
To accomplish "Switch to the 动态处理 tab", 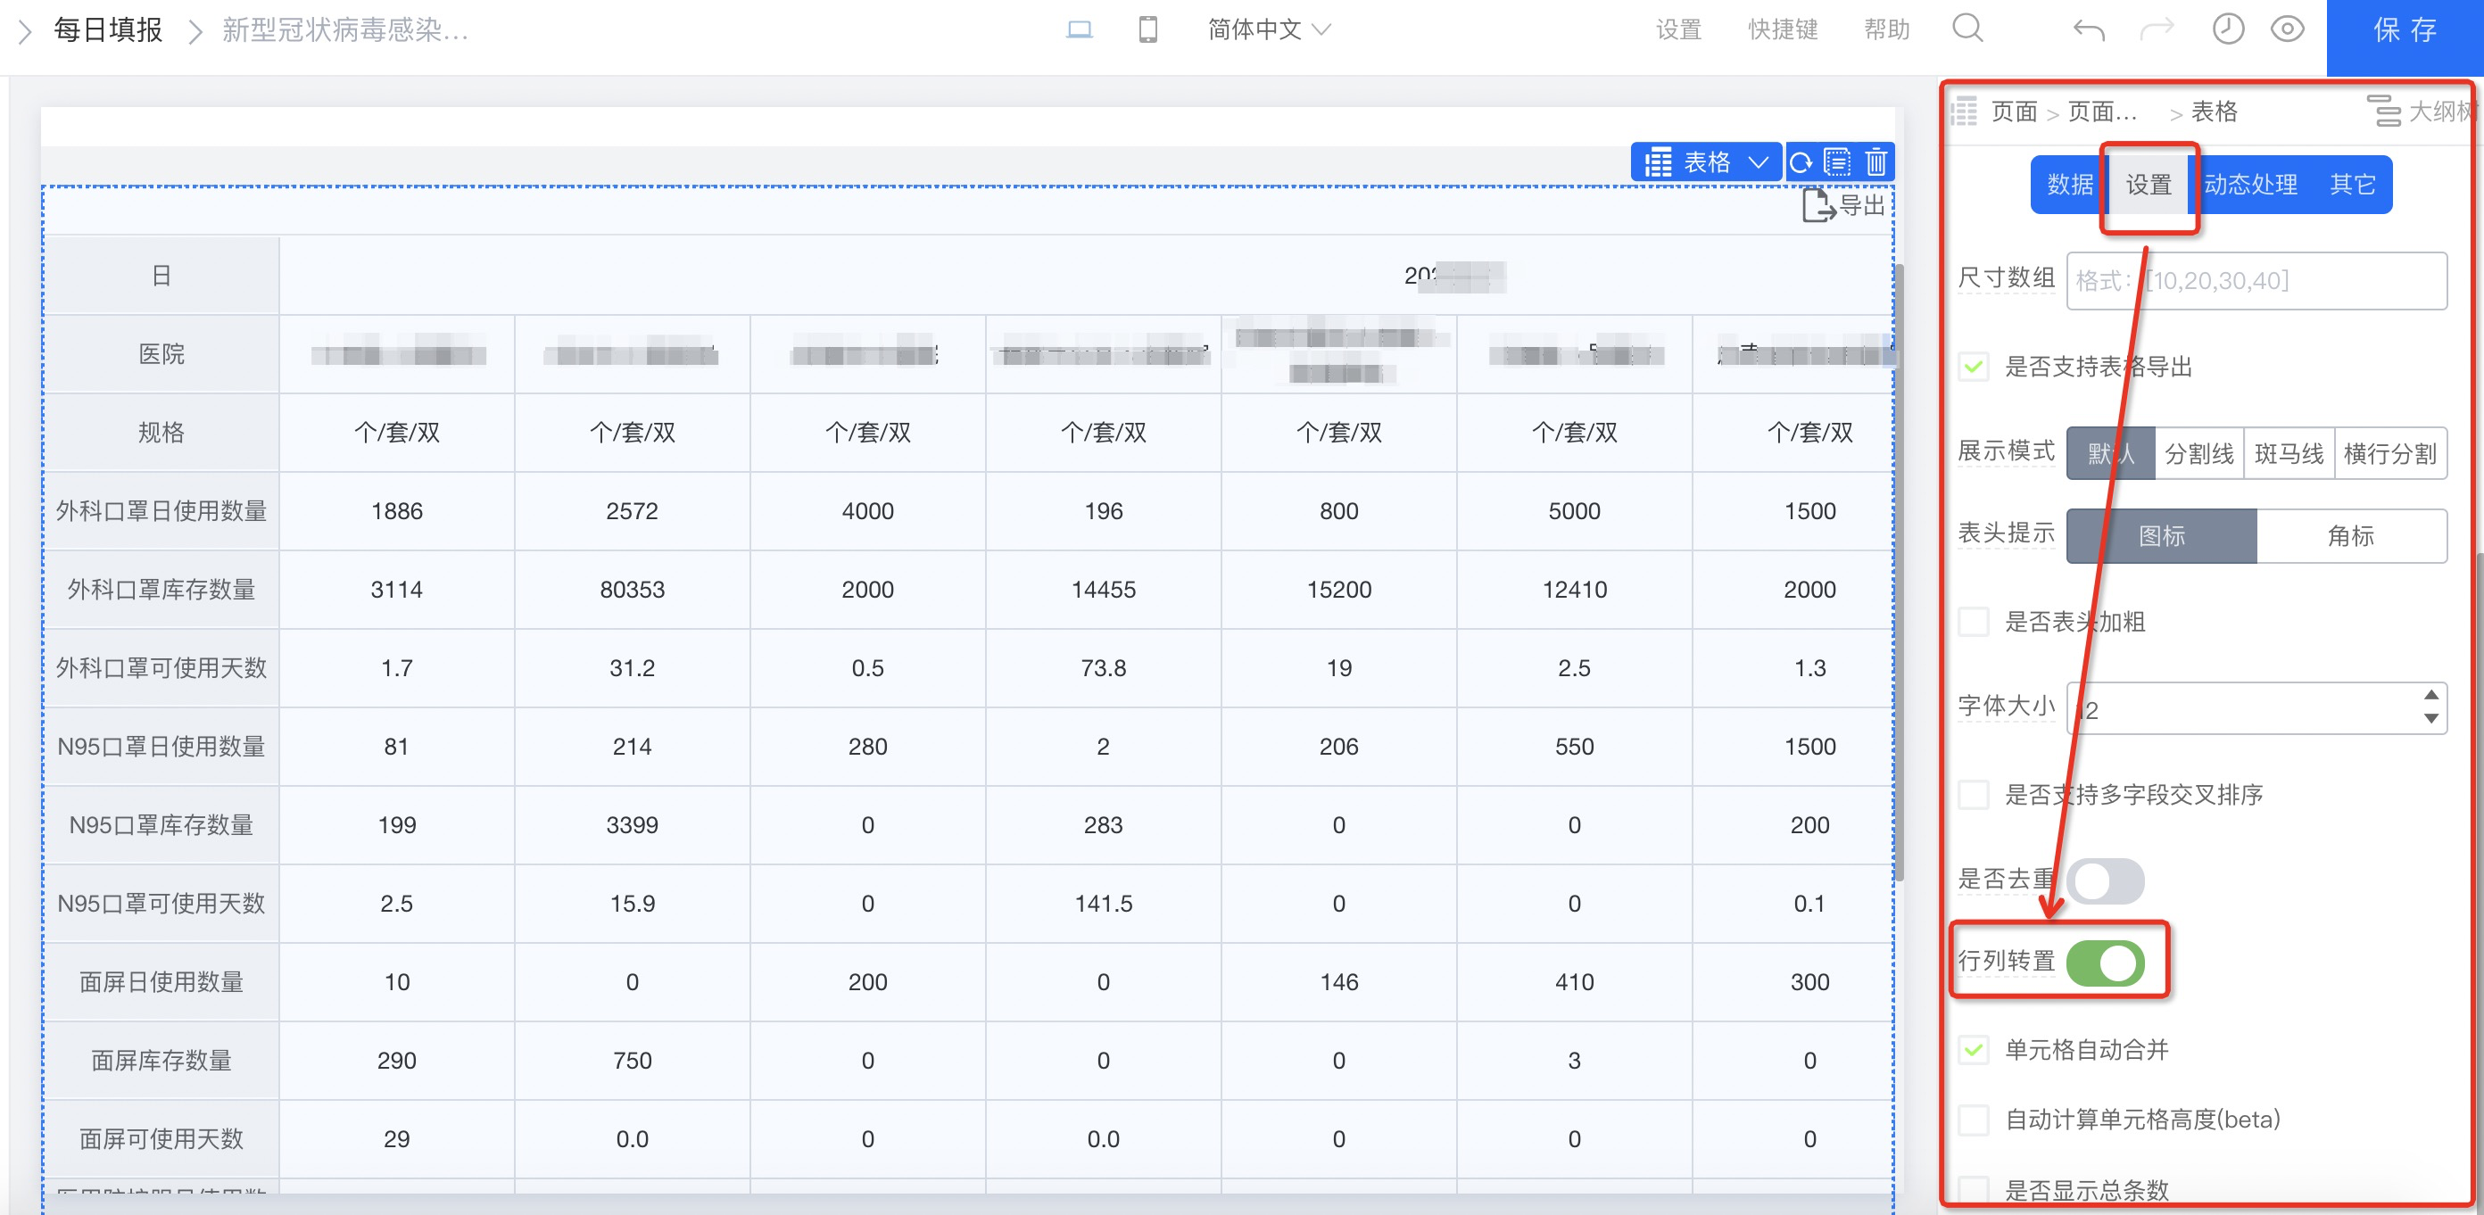I will [x=2249, y=184].
